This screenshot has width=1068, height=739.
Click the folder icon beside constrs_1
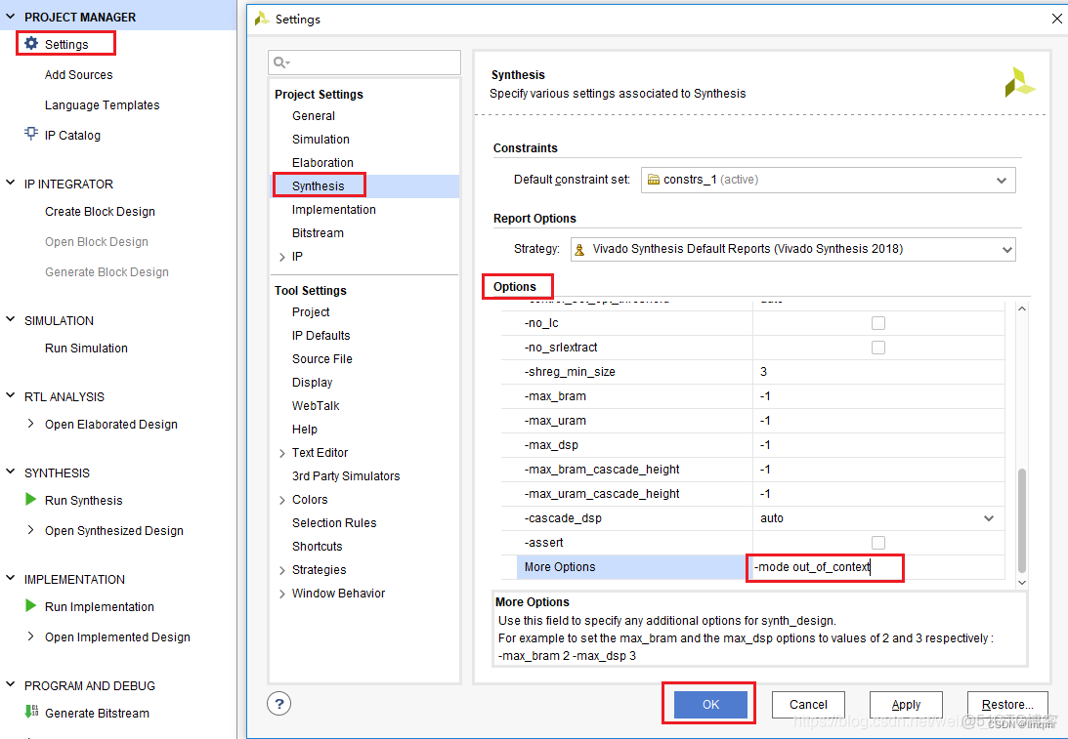[x=653, y=180]
